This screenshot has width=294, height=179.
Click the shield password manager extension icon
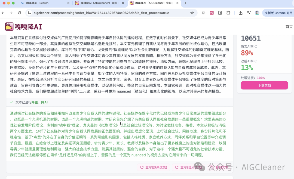pyautogui.click(x=220, y=13)
